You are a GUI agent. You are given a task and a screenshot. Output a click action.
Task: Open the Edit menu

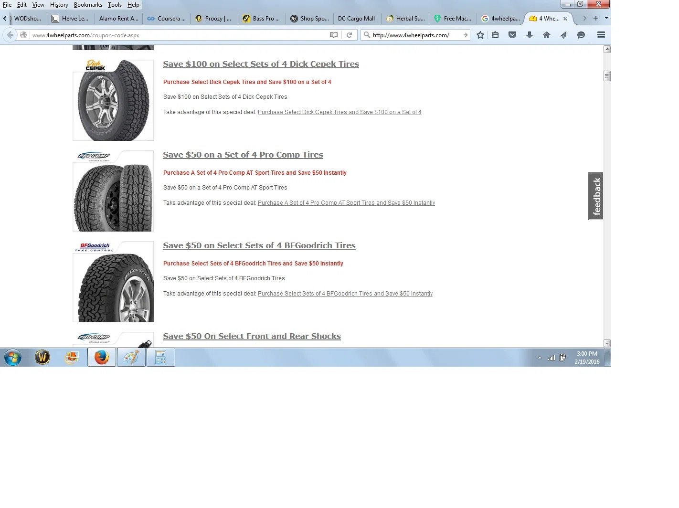pos(22,5)
